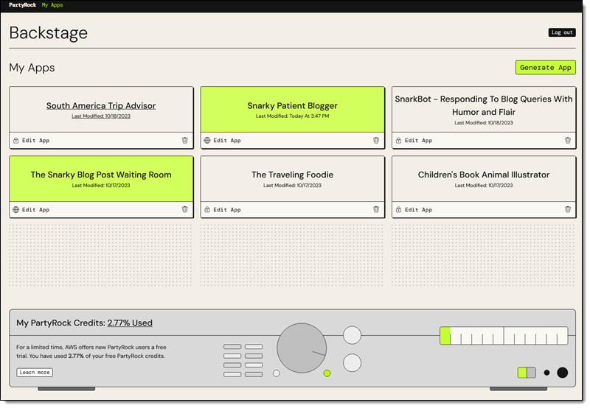Screen dimensions: 590x408
Task: Click the globe icon on Snarky Blog Post Waiting Room
Action: 15,210
